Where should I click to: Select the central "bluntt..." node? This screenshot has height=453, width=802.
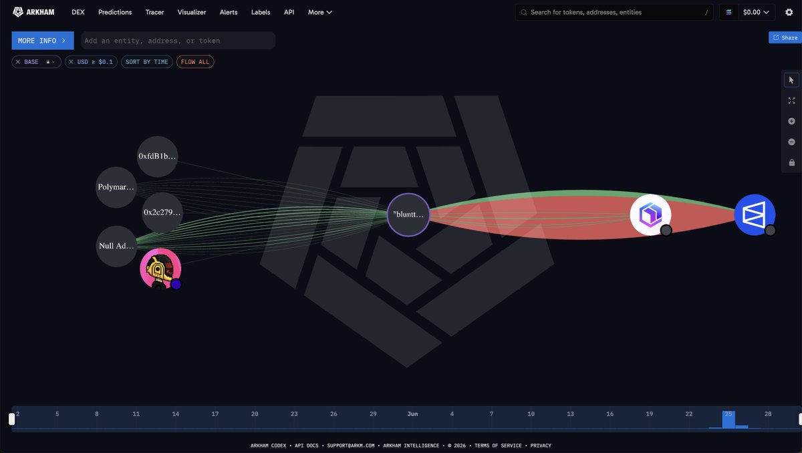pos(408,214)
